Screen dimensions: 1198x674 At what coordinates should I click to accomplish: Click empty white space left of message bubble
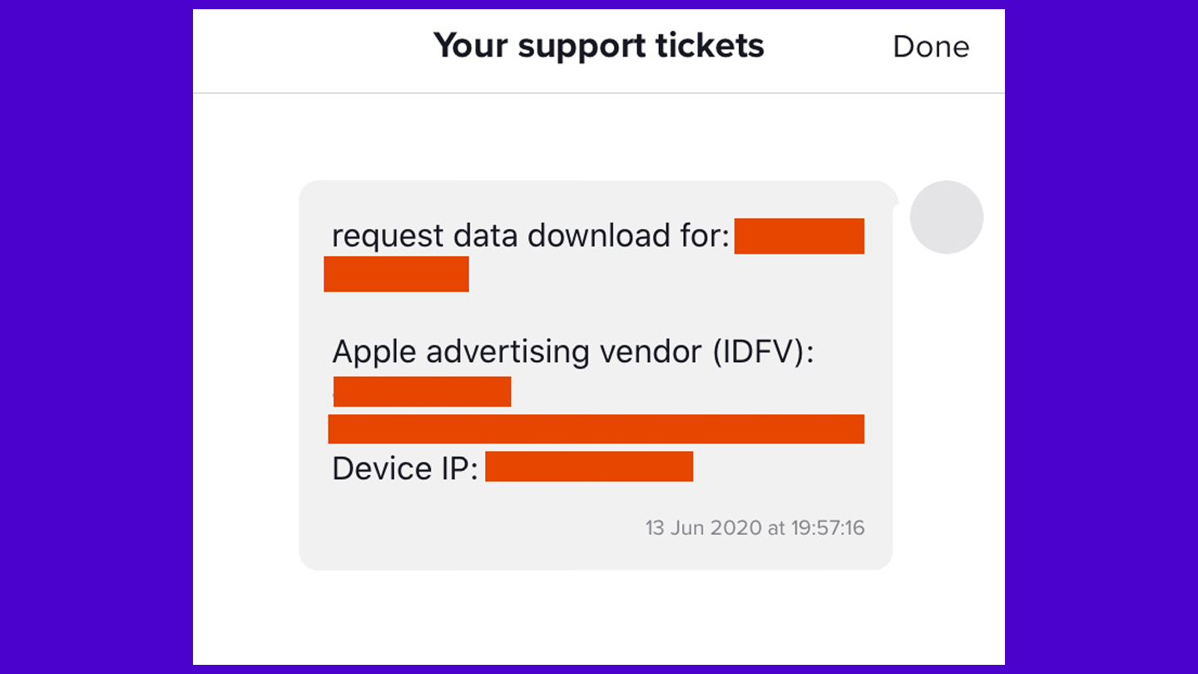coord(245,374)
